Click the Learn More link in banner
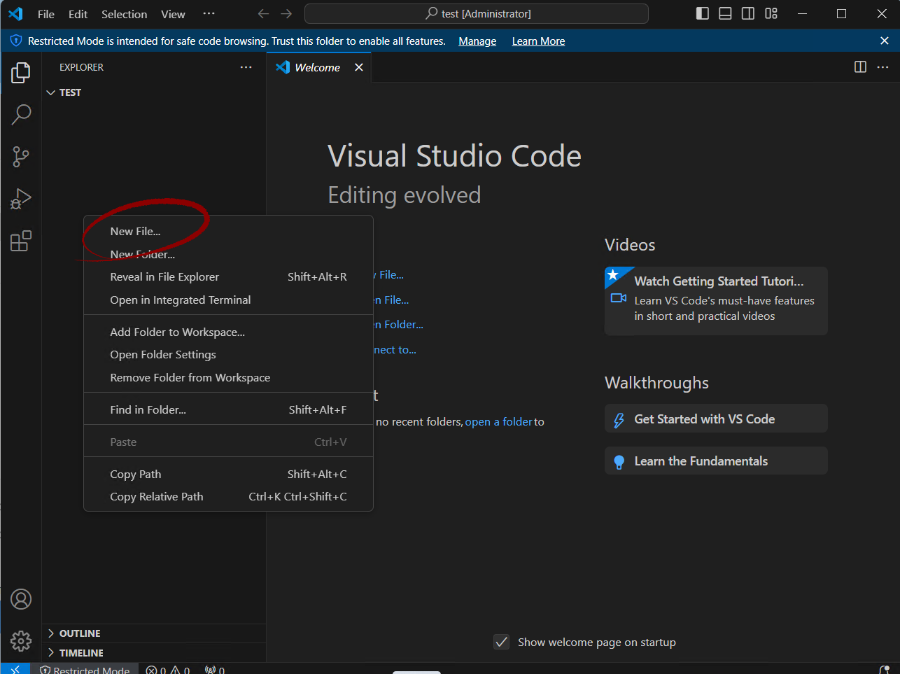 tap(538, 41)
